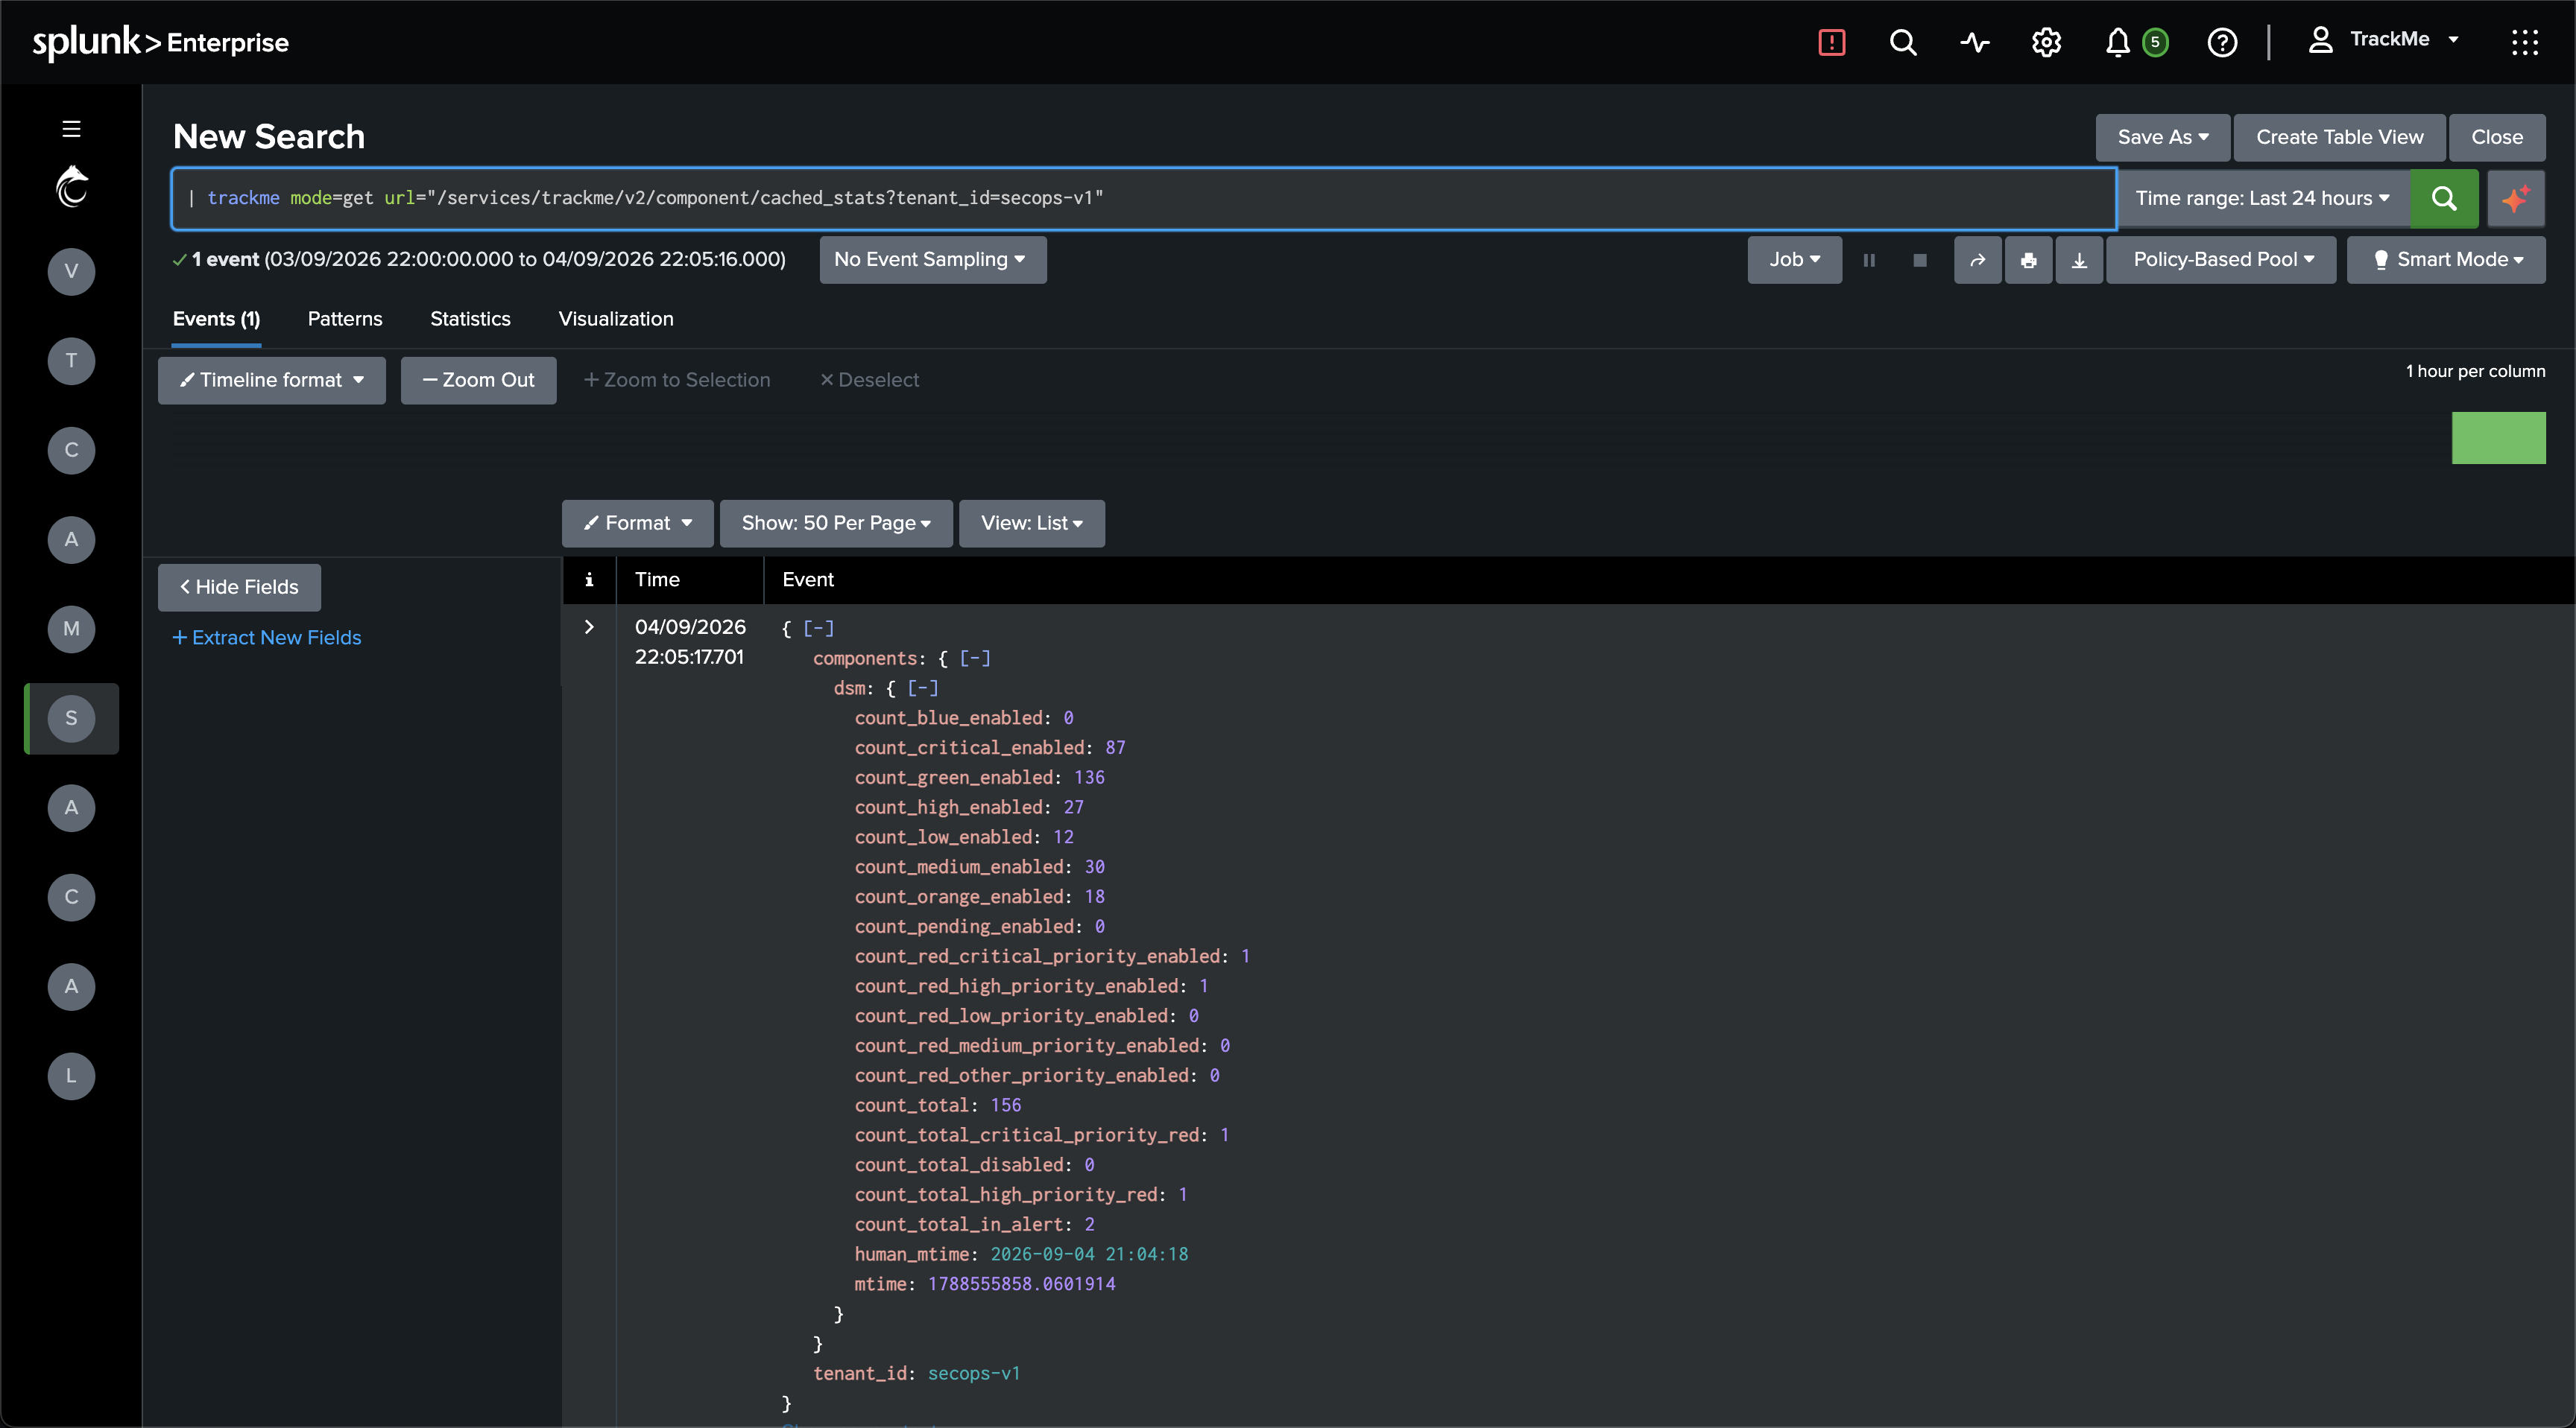Open No Event Sampling dropdown

point(932,260)
